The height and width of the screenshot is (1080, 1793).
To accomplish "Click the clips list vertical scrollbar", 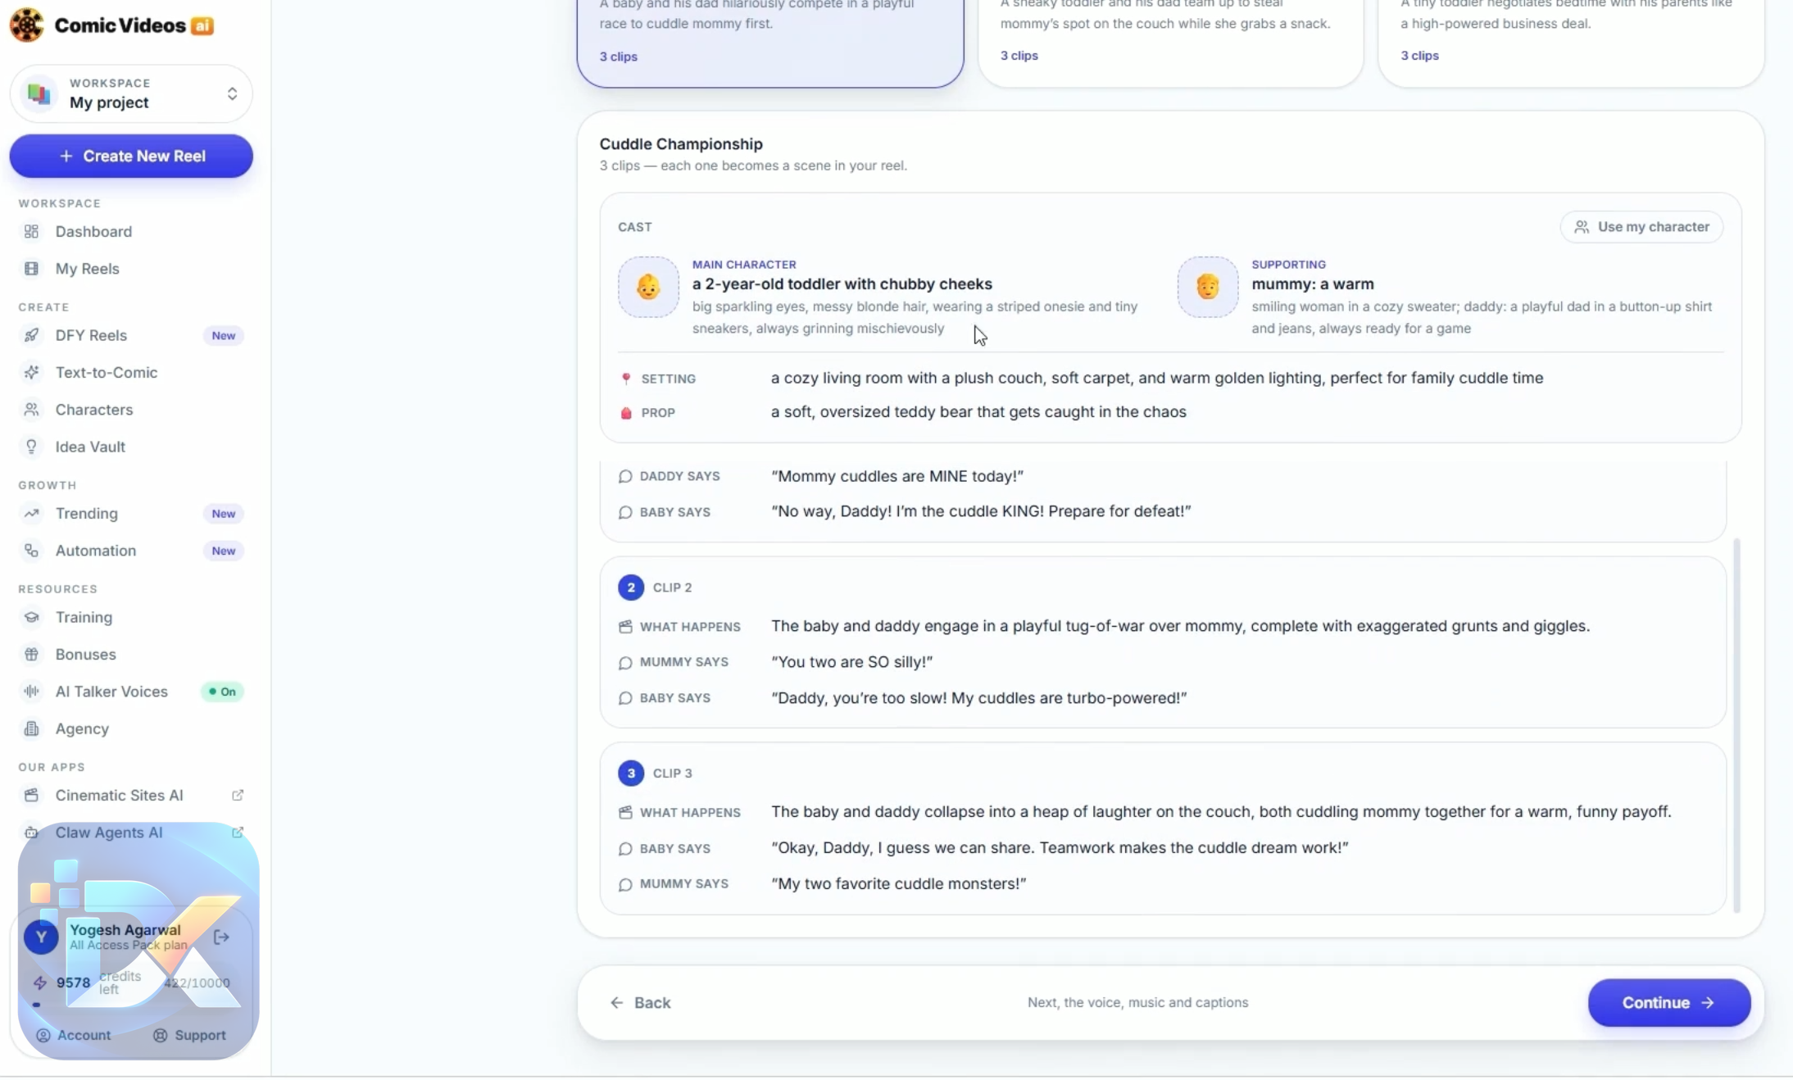I will [x=1736, y=725].
